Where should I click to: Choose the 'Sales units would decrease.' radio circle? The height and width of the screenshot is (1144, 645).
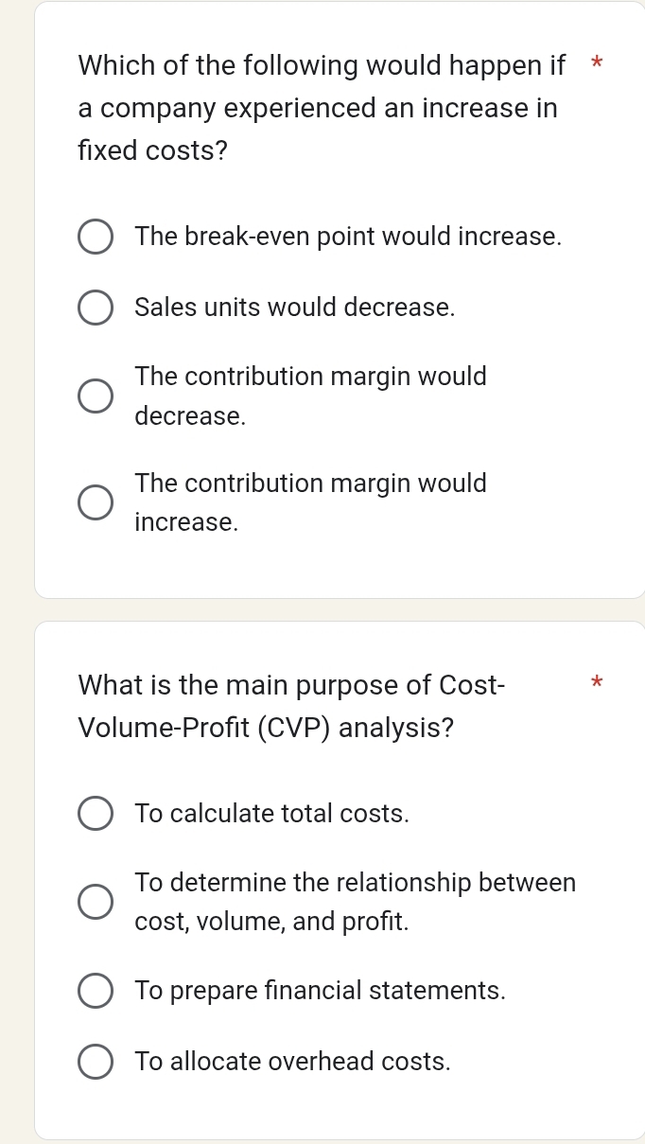coord(95,308)
